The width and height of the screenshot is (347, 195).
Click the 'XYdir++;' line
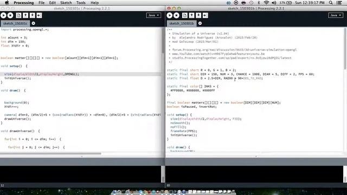[11, 107]
